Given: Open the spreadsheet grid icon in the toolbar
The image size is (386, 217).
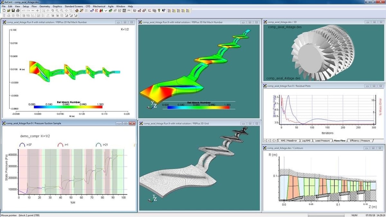Looking at the screenshot, I should 124,11.
